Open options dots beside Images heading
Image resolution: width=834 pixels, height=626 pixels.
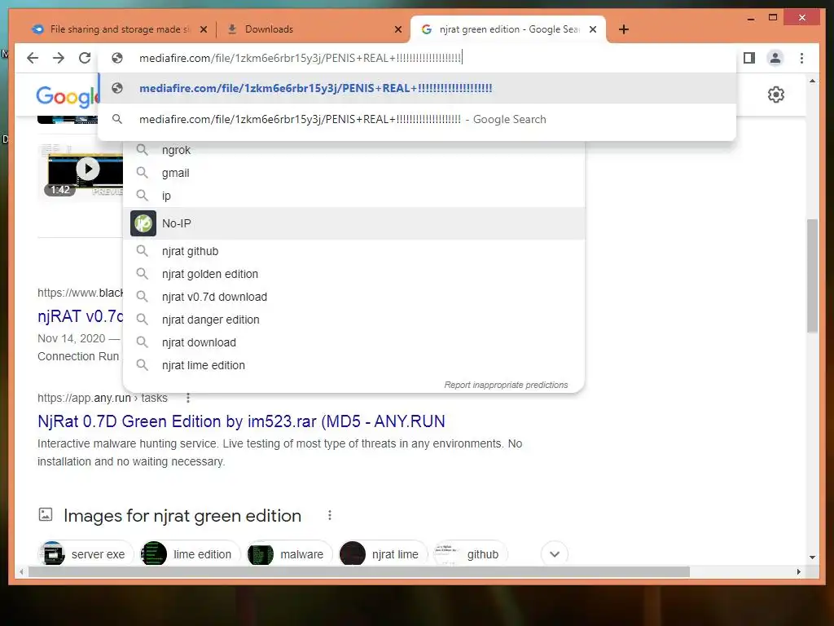coord(330,515)
